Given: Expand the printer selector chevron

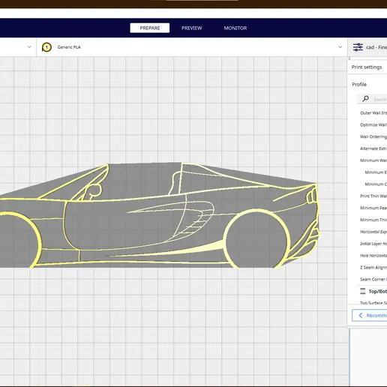Looking at the screenshot, I should (x=29, y=46).
